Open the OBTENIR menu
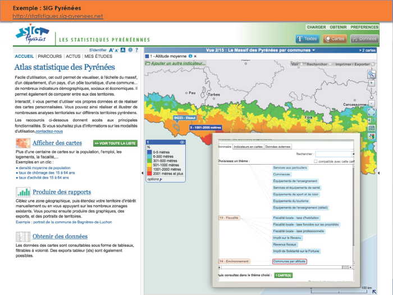This screenshot has width=393, height=295. coord(338,27)
